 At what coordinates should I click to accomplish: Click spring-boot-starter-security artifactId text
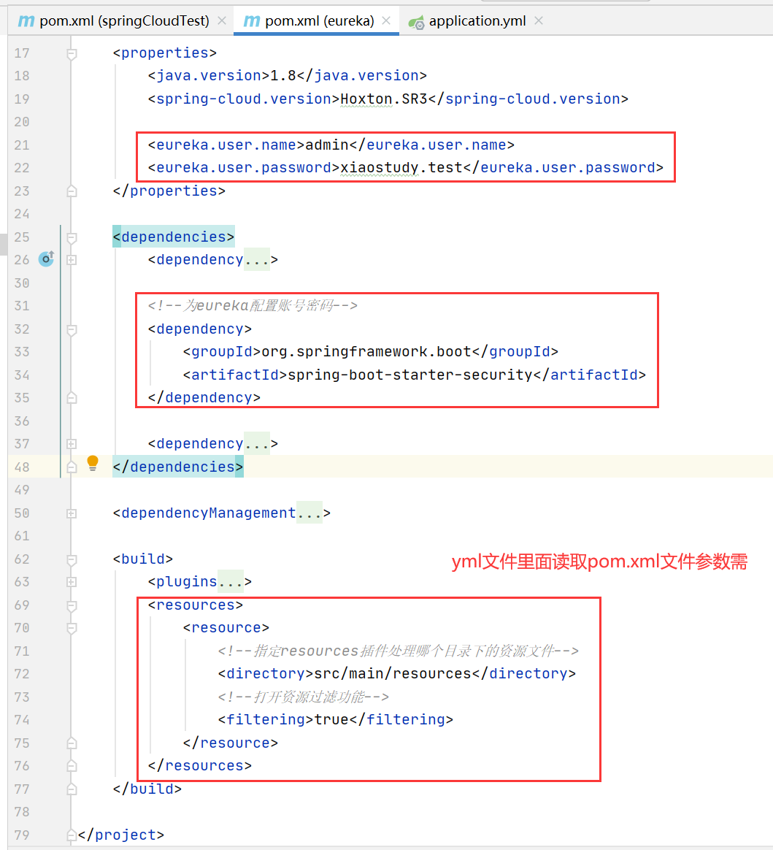point(410,375)
